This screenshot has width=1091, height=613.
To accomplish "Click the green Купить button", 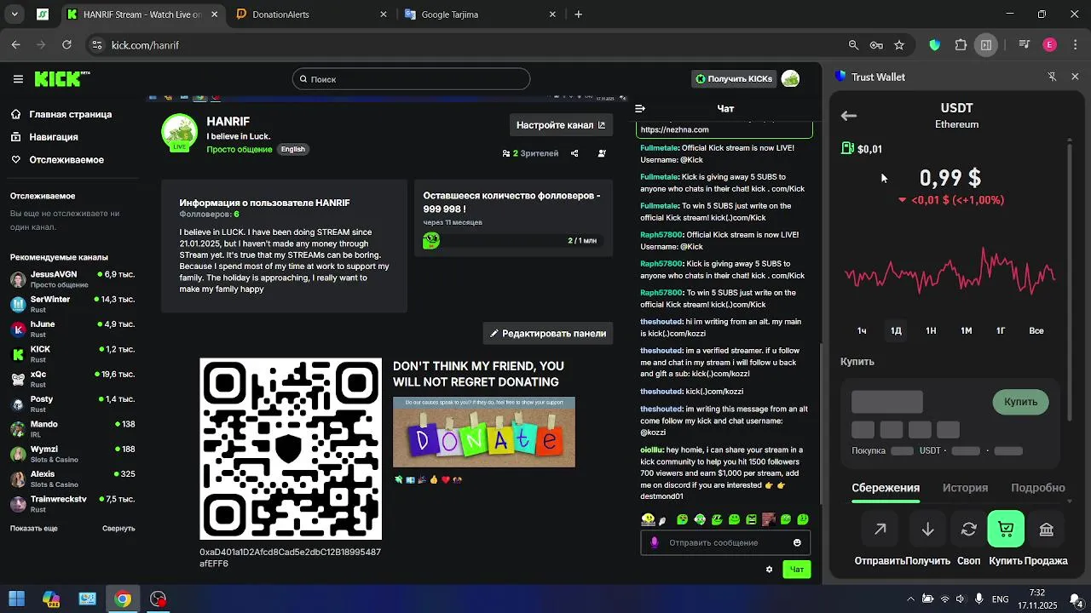I will [x=1020, y=402].
